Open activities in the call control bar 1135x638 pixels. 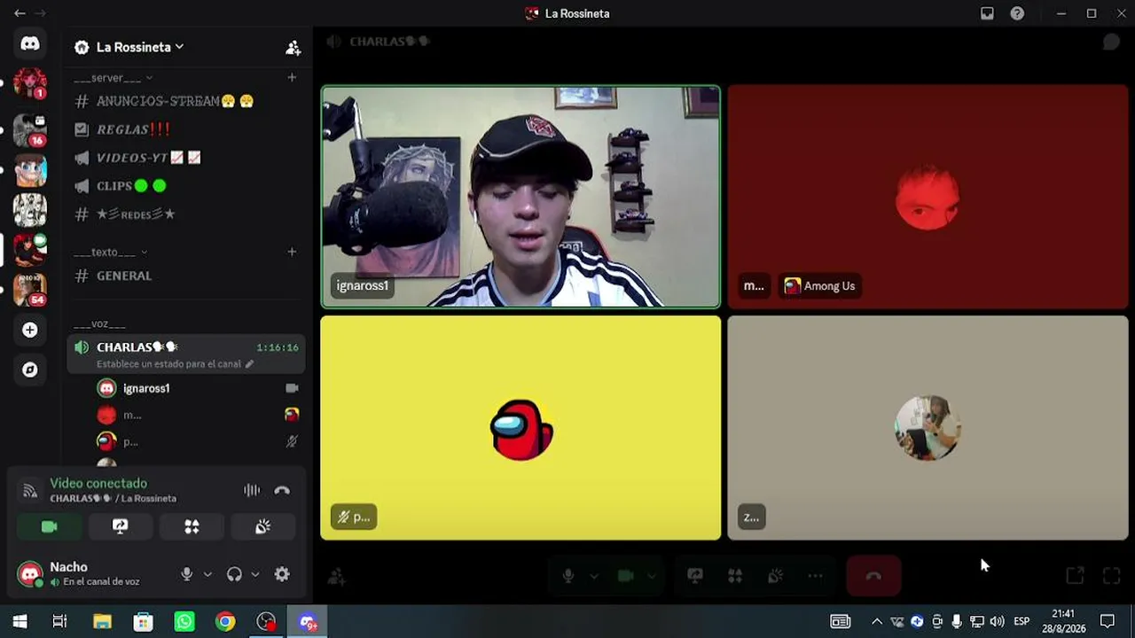pos(735,576)
